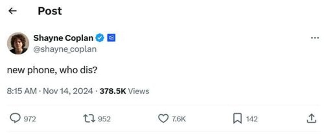Open the @shayne_coplan handle link
The image size is (324, 138).
(x=65, y=49)
